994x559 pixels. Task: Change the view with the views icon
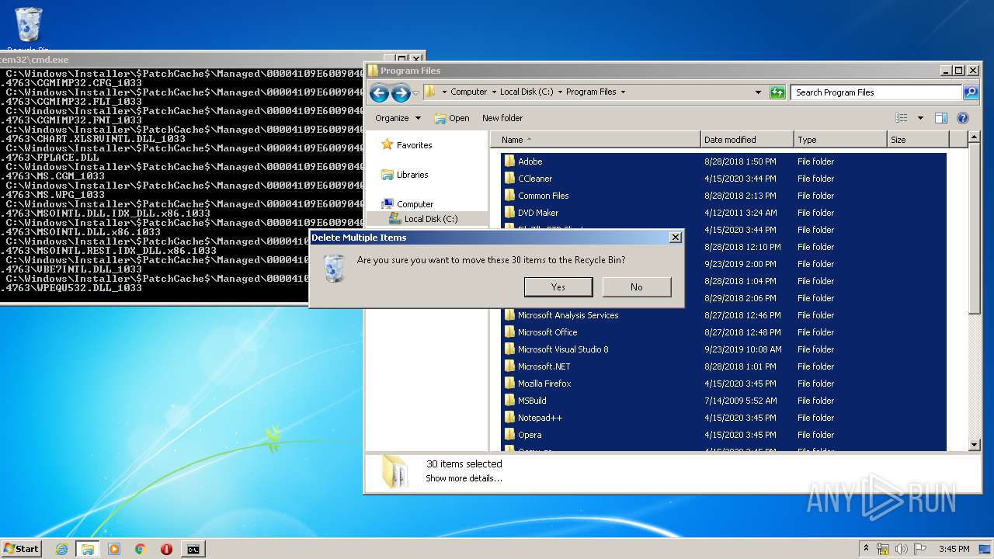click(901, 118)
